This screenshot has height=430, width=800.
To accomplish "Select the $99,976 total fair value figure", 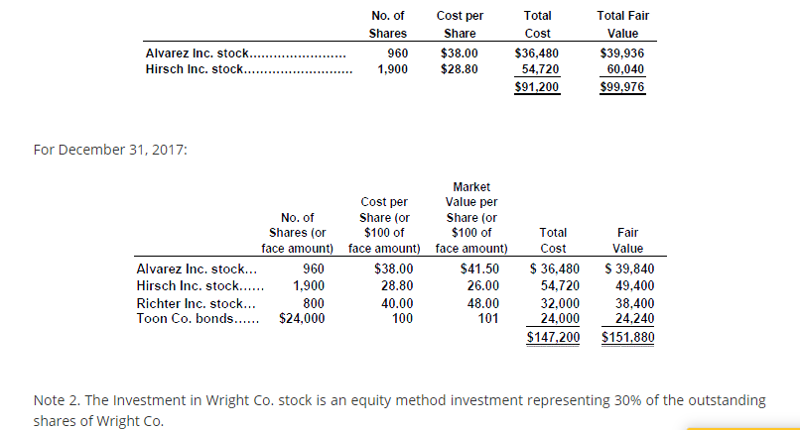I will point(622,87).
